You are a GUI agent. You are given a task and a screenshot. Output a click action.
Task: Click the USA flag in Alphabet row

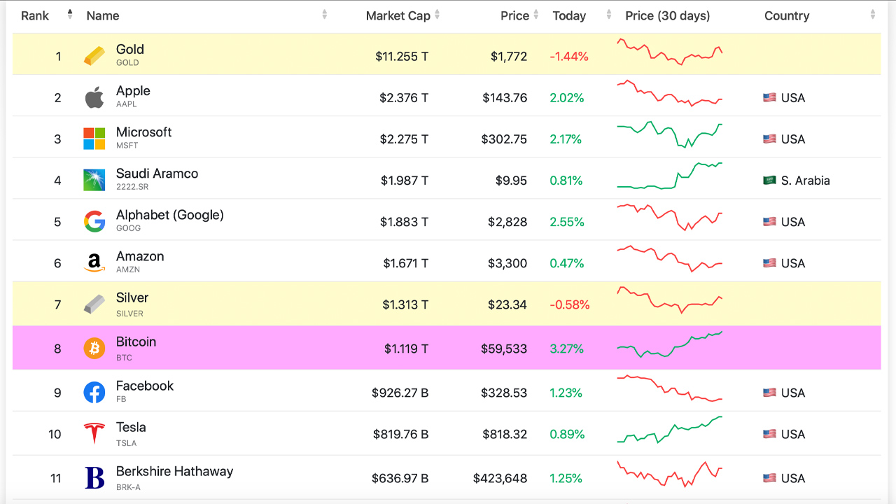pyautogui.click(x=769, y=221)
